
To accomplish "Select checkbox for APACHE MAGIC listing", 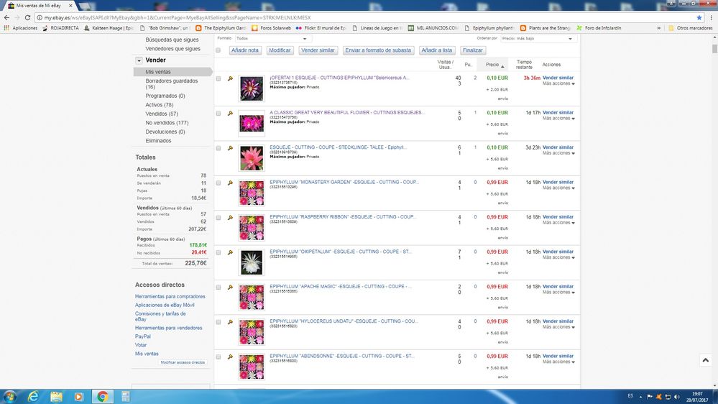I will pyautogui.click(x=218, y=288).
